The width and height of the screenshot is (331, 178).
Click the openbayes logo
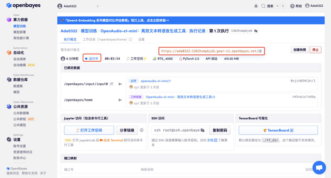point(23,6)
